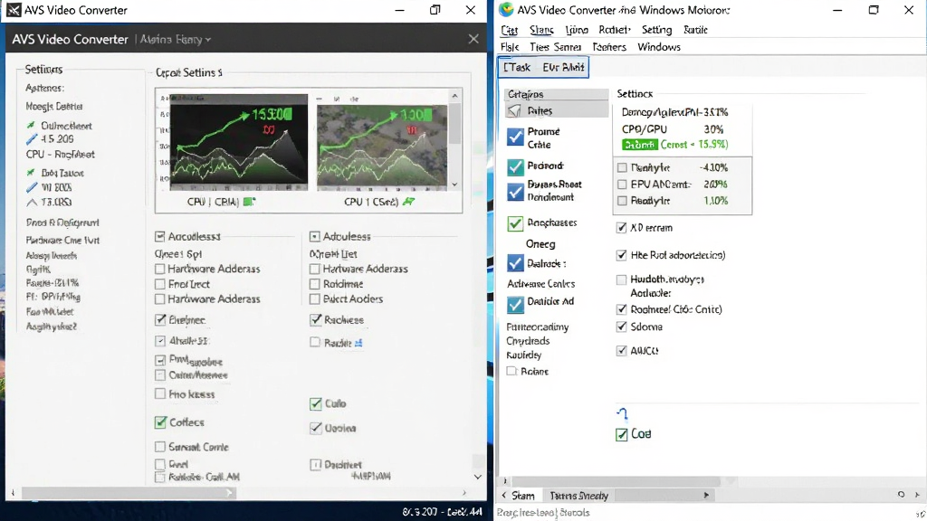Click the up arrow of the chart preview scrollbar
The width and height of the screenshot is (927, 521).
pos(454,96)
